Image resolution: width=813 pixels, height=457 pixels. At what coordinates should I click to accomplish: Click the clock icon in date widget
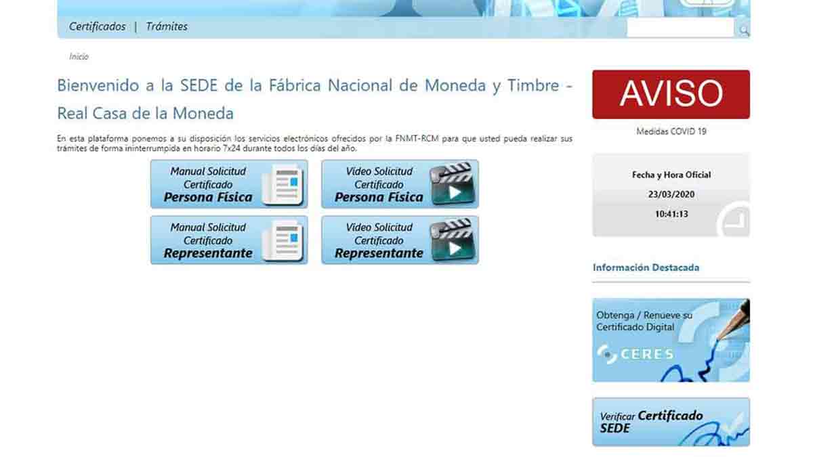(734, 221)
